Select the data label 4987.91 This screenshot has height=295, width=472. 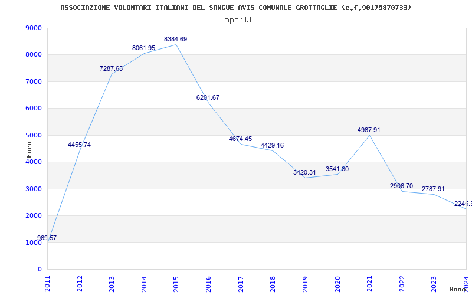369,130
